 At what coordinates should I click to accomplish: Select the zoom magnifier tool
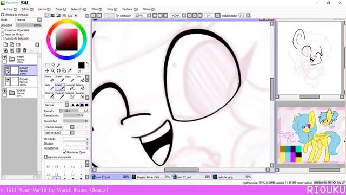click(x=53, y=70)
